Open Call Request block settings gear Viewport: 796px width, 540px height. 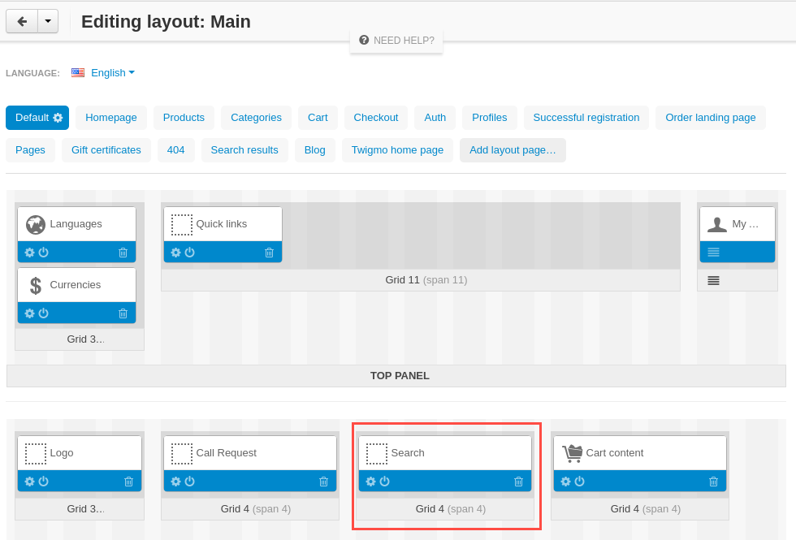[175, 481]
